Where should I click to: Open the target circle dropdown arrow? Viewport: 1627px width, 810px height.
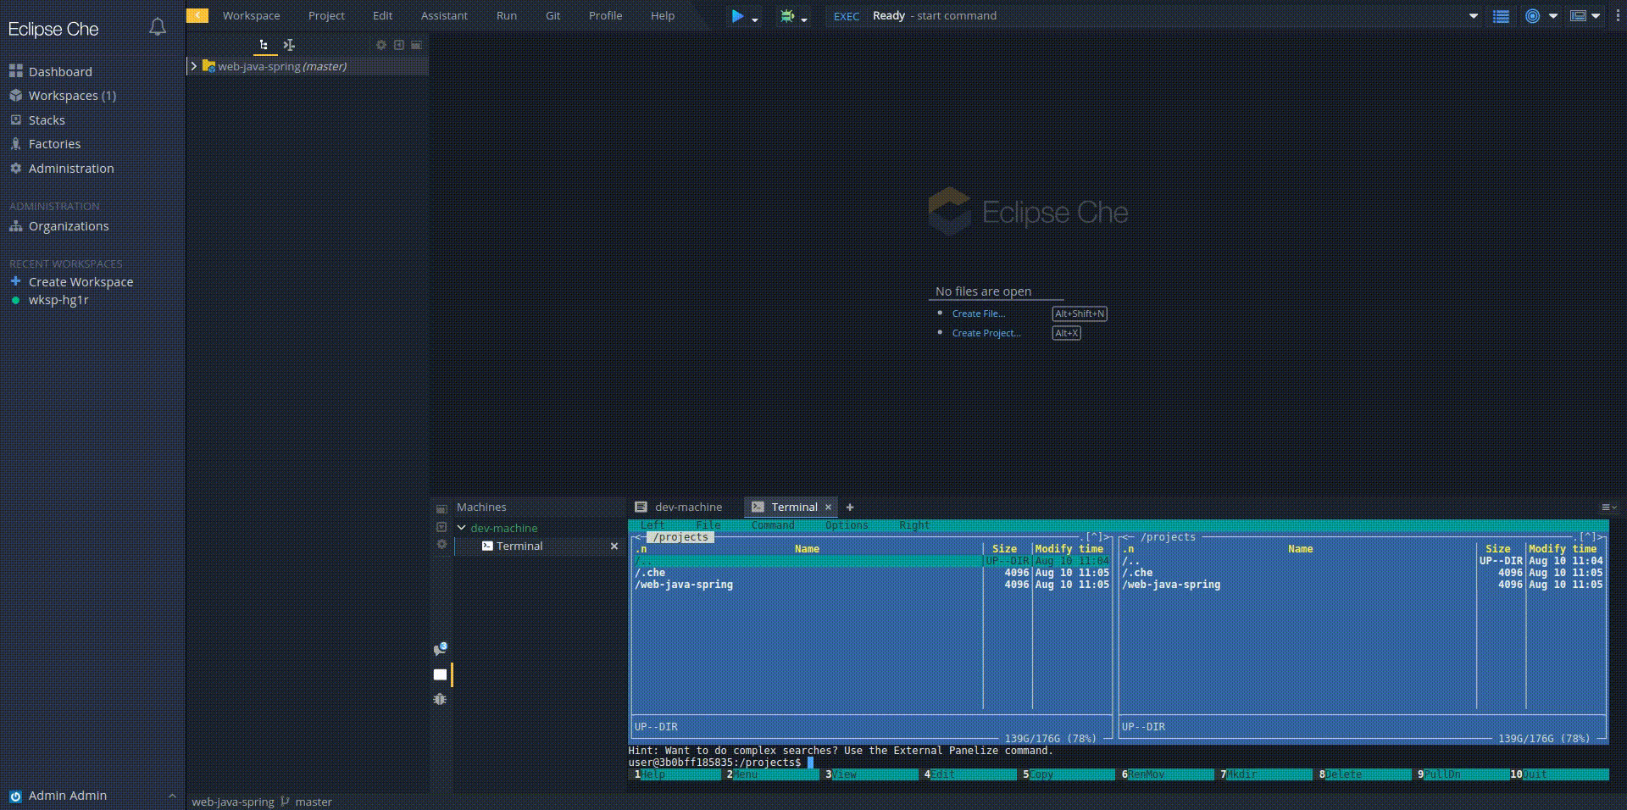[x=1553, y=16]
